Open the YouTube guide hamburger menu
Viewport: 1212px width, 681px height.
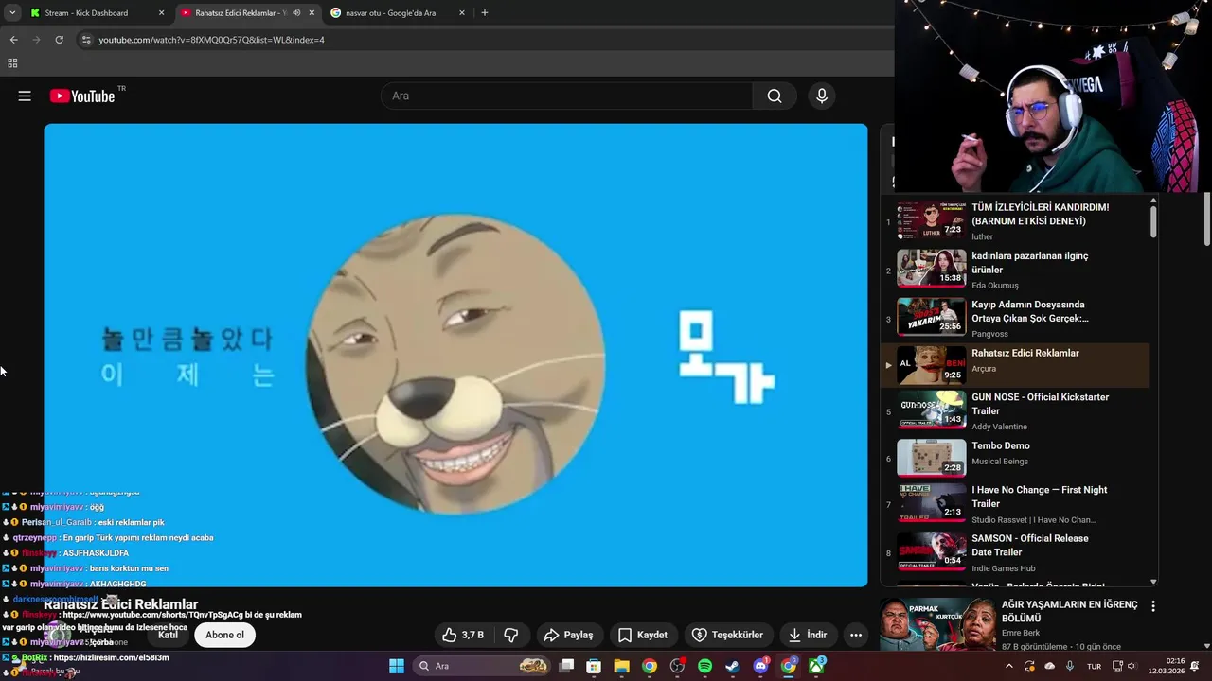click(25, 96)
